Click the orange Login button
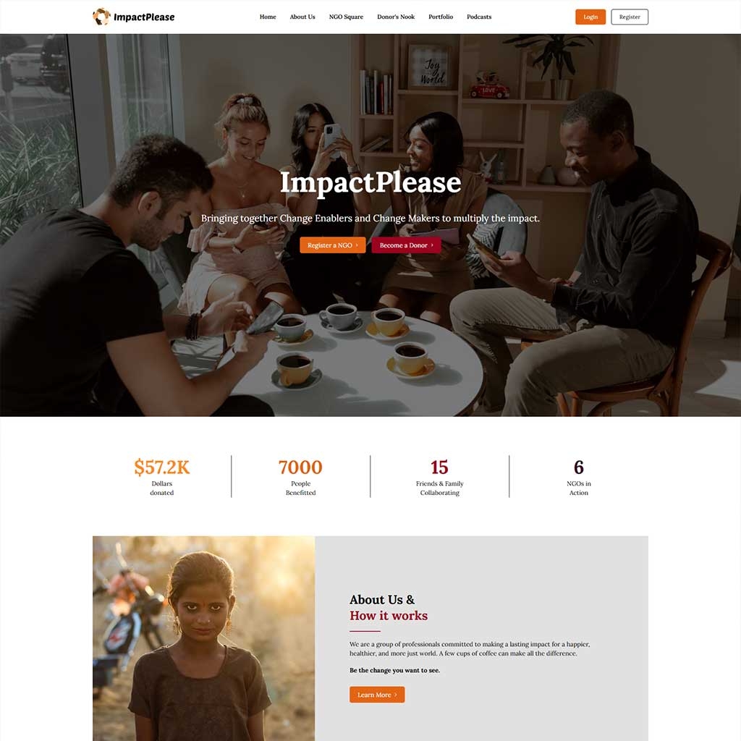741x741 pixels. 590,17
